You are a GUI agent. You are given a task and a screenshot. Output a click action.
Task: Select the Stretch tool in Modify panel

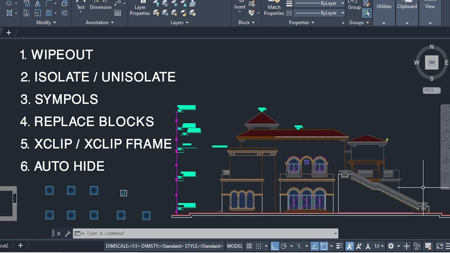[x=27, y=13]
